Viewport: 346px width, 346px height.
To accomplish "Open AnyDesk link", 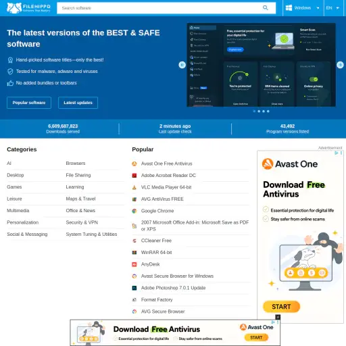I will tap(151, 264).
